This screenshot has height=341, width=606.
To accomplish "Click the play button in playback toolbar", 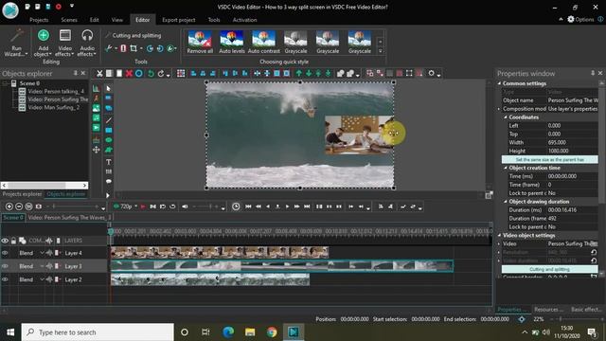I will click(x=287, y=206).
